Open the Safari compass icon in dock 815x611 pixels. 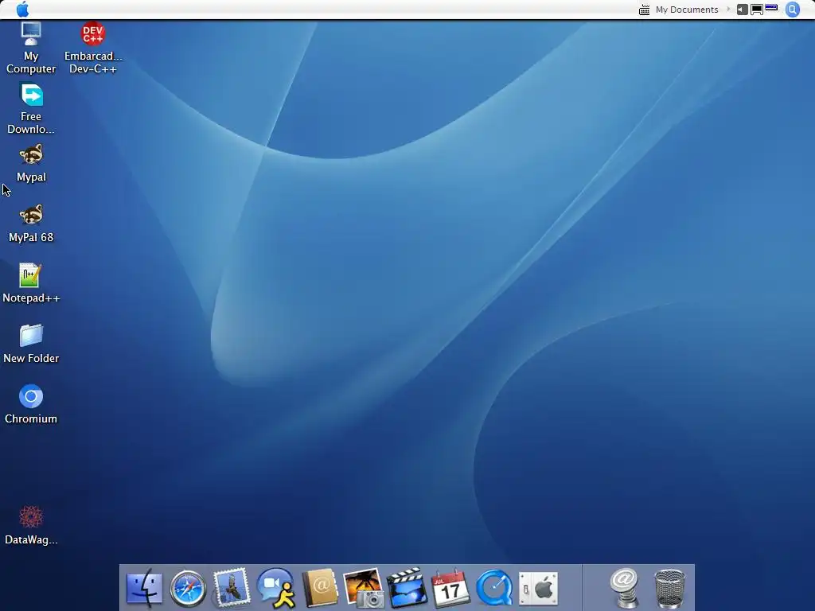[188, 588]
